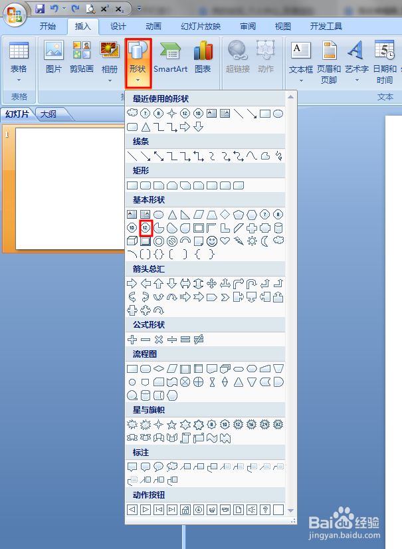Image resolution: width=402 pixels, height=549 pixels.
Task: Expand the 相册 photo album dropdown
Action: click(x=110, y=80)
